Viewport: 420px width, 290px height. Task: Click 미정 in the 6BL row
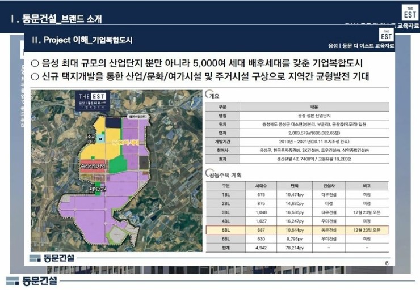click(367, 239)
